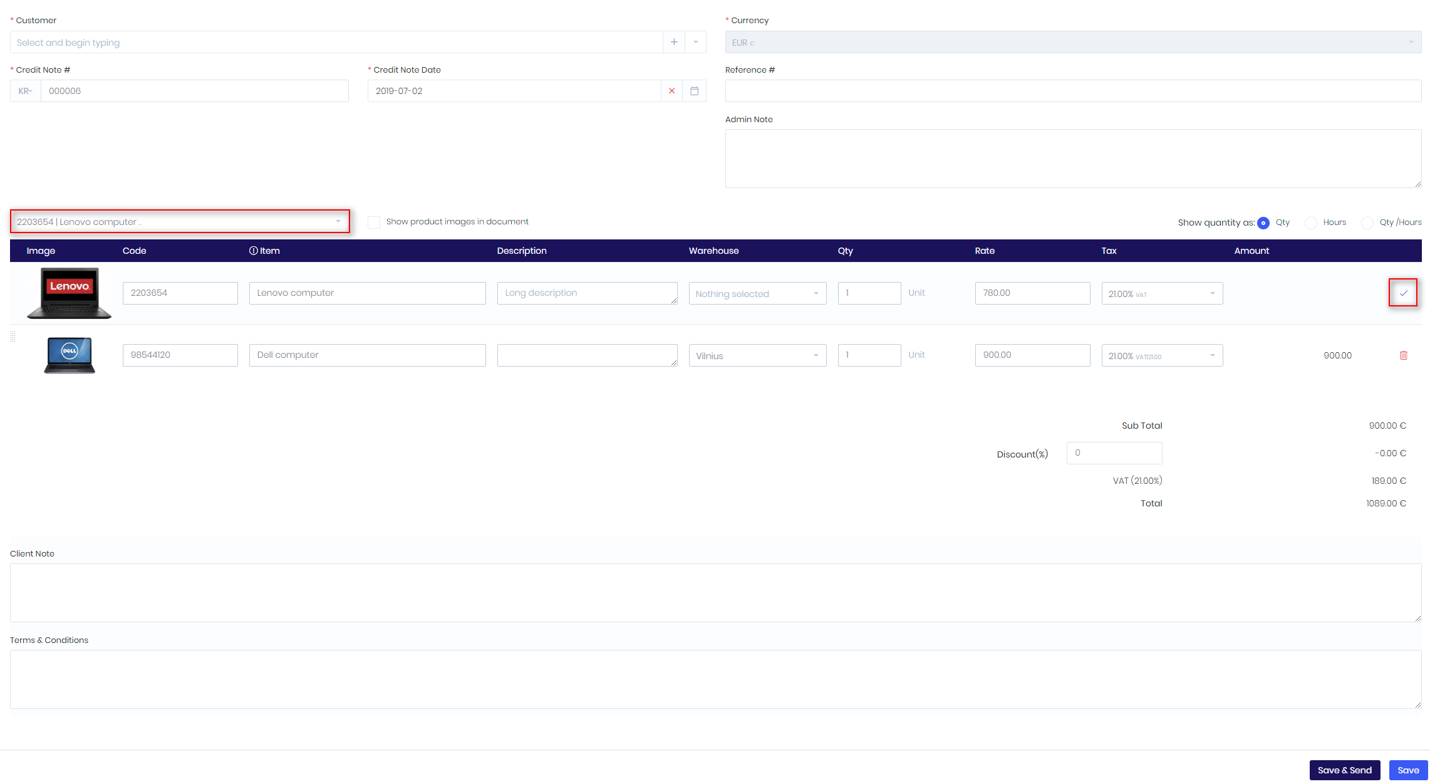Screen dimensions: 1430x784
Task: Click the info icon beside Item header
Action: pos(253,251)
